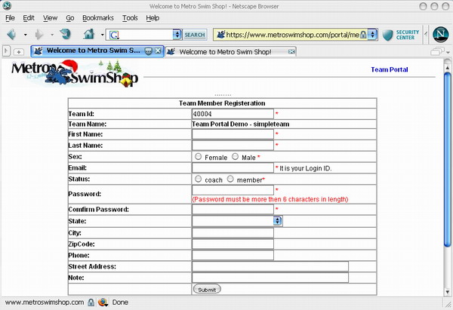Click the Metro Swim Shop logo
The width and height of the screenshot is (453, 310).
[75, 74]
